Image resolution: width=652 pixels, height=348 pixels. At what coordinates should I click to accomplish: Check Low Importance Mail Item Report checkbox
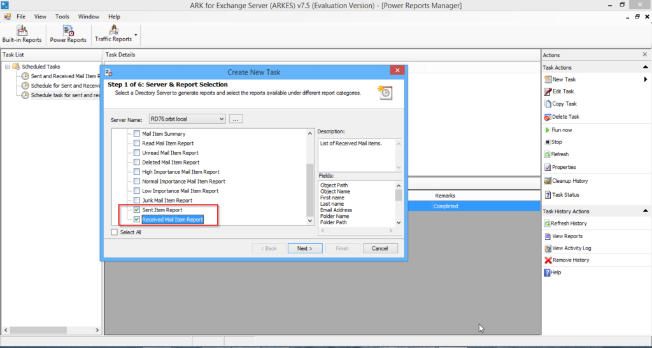137,191
